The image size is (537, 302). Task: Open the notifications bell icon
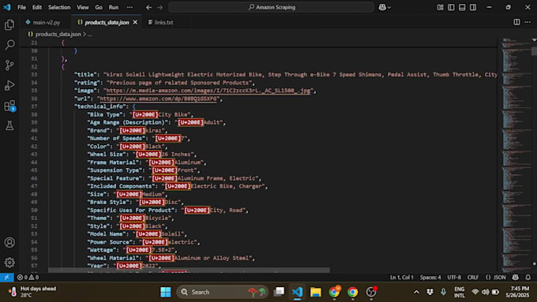[528, 278]
